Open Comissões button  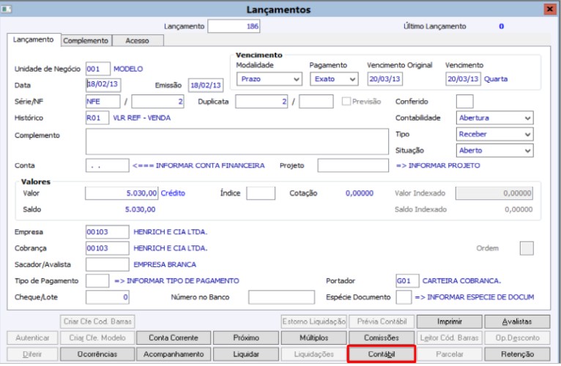[382, 337]
